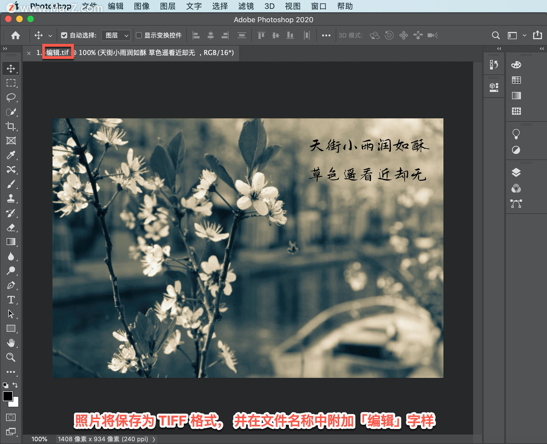Open the Move tool preset picker arrow
Screen dimensions: 547x444
tap(50, 36)
